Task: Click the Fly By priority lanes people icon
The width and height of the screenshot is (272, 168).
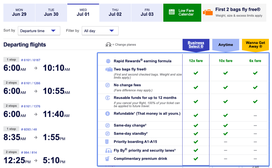Action: [x=109, y=151]
